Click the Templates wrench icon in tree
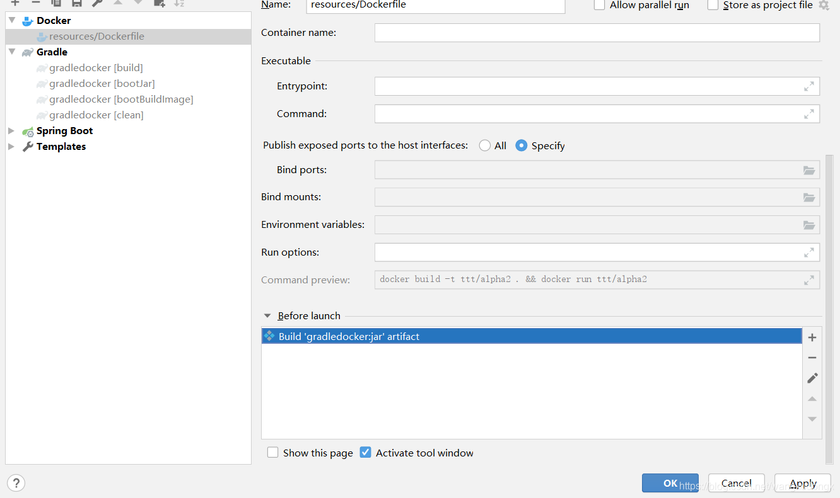840x498 pixels. pos(28,147)
